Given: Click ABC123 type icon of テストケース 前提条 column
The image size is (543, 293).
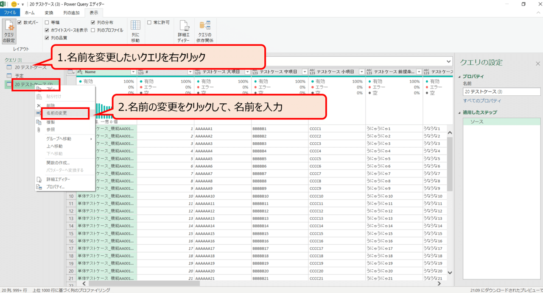Looking at the screenshot, I should coord(369,72).
